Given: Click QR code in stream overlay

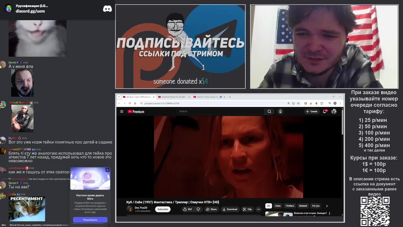Looking at the screenshot, I should (375, 211).
